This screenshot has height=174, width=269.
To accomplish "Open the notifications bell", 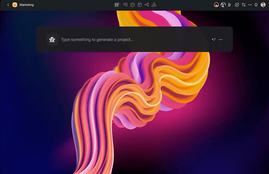I will [x=256, y=5].
